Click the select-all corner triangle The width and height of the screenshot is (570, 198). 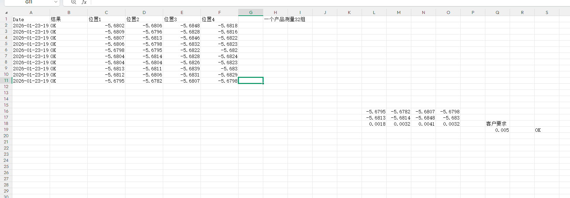pyautogui.click(x=6, y=12)
